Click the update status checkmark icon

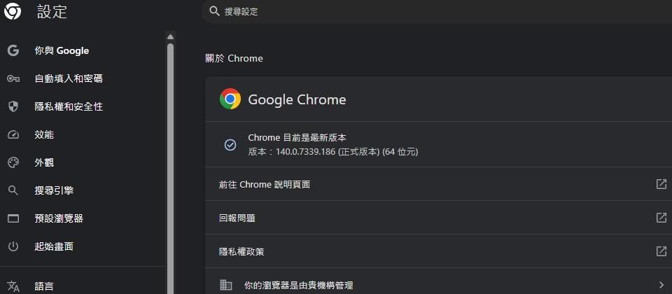pyautogui.click(x=230, y=145)
